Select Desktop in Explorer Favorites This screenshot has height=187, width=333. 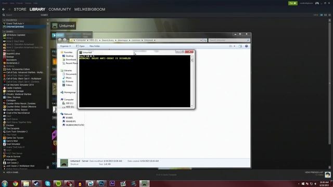coord(68,56)
